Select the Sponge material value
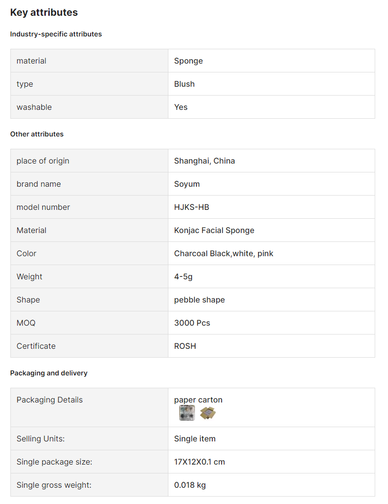The image size is (388, 504). [189, 61]
